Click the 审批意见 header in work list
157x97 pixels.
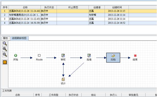133,95
